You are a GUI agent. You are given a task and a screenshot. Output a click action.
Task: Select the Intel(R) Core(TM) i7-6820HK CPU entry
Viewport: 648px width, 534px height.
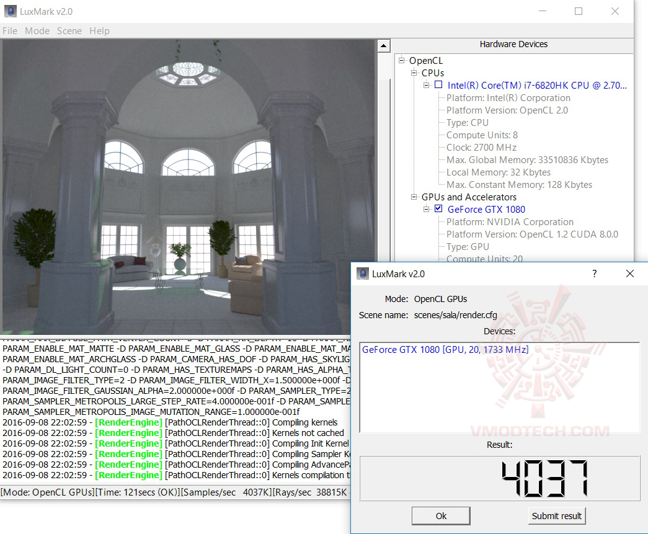point(537,86)
